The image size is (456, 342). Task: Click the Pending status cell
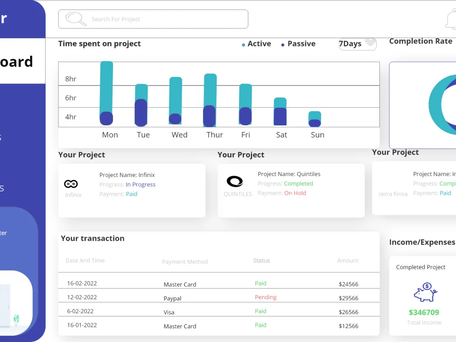[x=266, y=297]
